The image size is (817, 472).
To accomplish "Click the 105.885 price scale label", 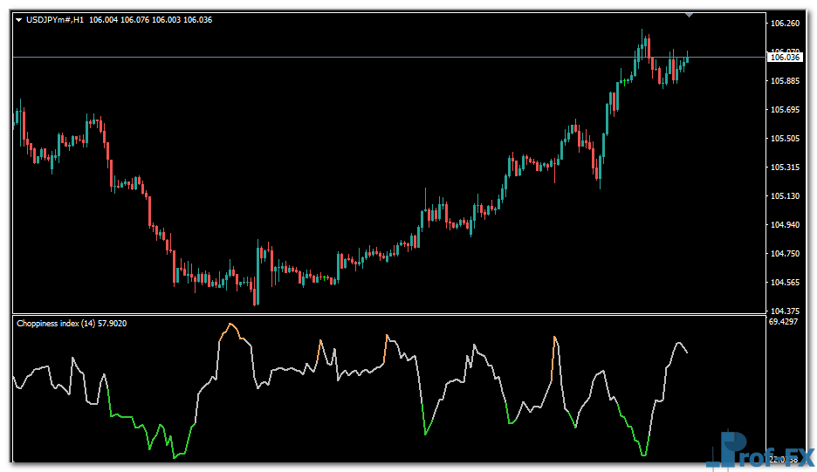I will click(783, 81).
